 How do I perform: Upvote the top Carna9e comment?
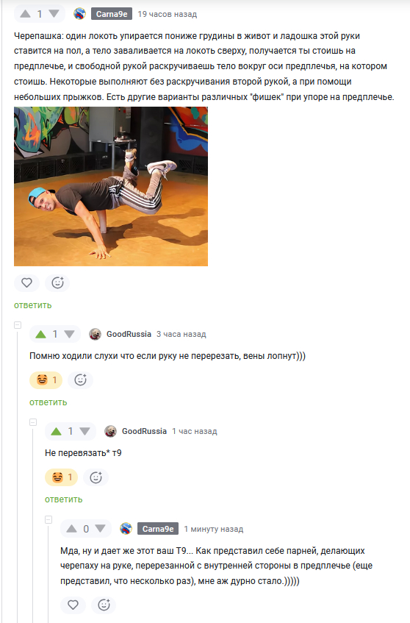point(26,14)
